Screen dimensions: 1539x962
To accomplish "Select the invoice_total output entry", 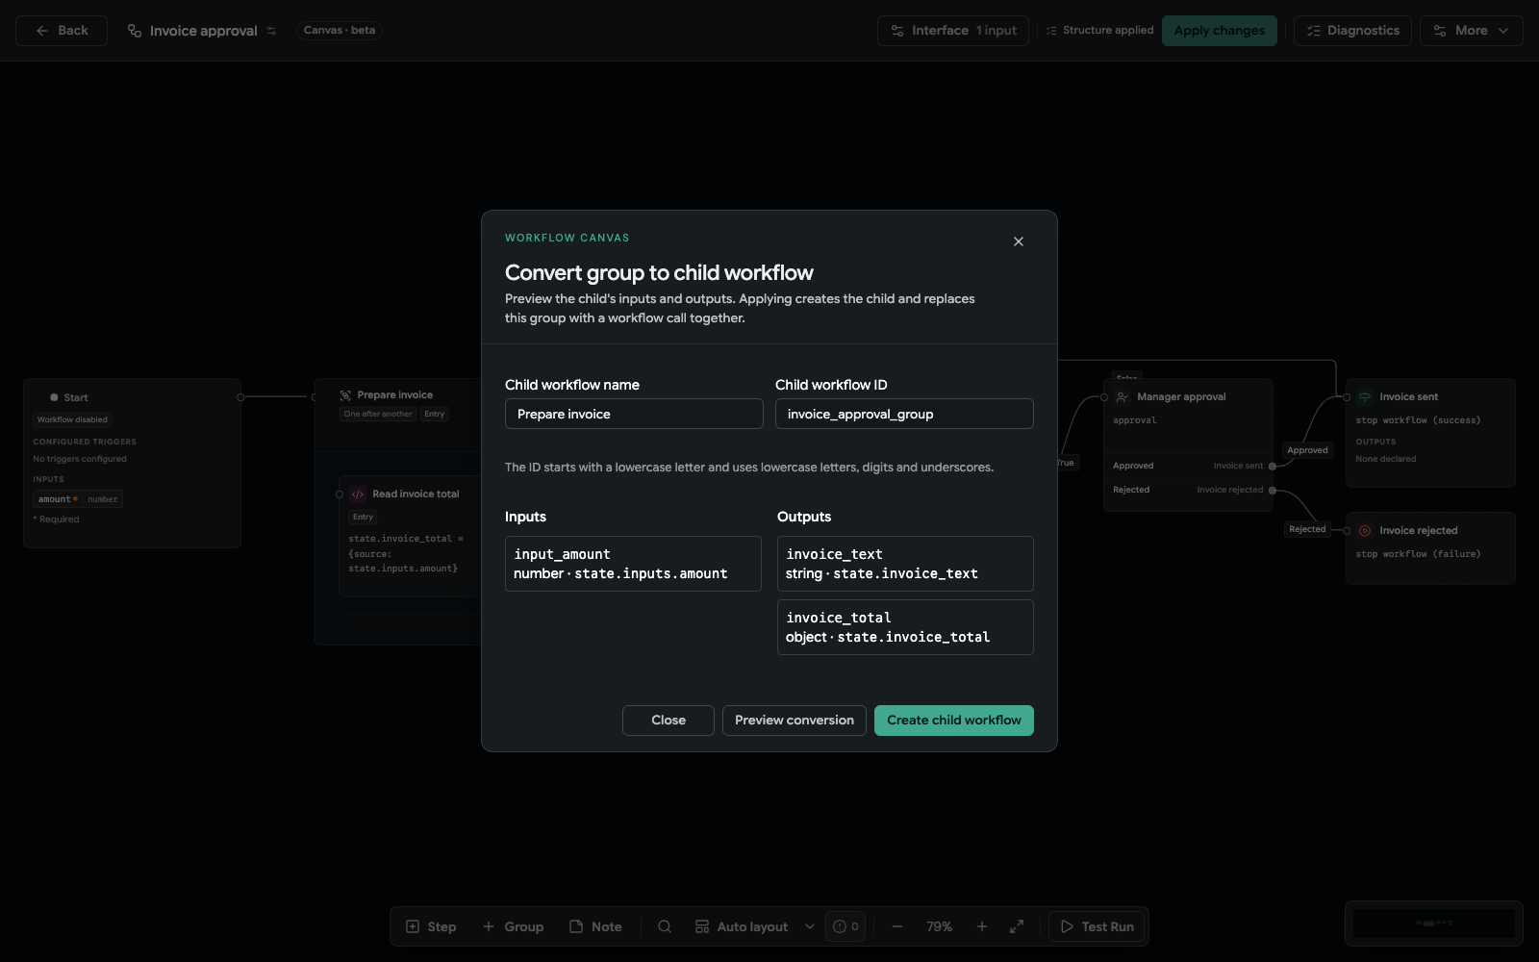I will (905, 627).
